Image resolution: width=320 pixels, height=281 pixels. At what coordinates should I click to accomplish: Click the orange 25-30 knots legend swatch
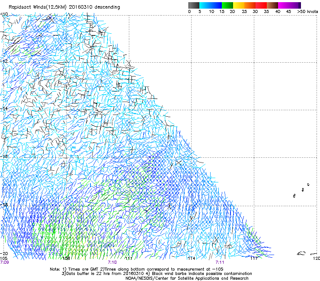(x=250, y=5)
